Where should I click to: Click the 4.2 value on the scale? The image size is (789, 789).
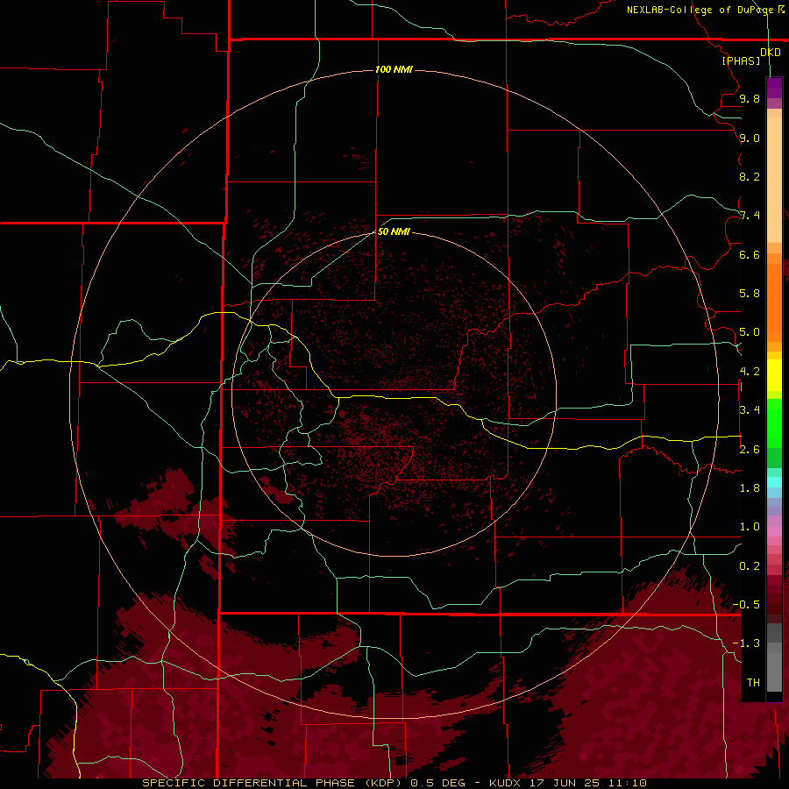pyautogui.click(x=750, y=372)
